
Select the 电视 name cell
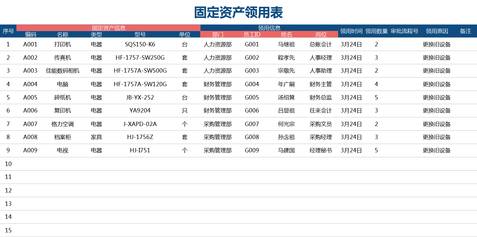(x=63, y=150)
